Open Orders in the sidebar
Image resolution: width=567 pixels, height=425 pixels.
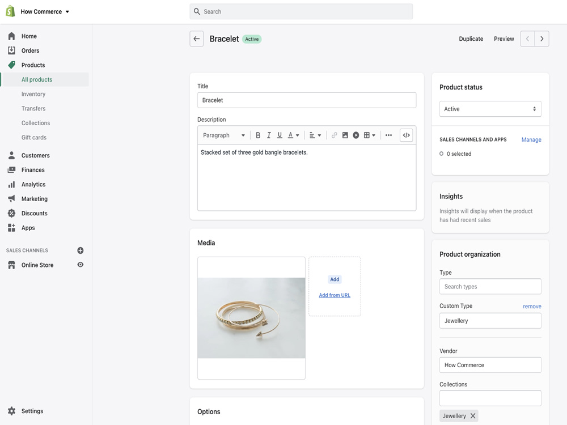point(31,50)
